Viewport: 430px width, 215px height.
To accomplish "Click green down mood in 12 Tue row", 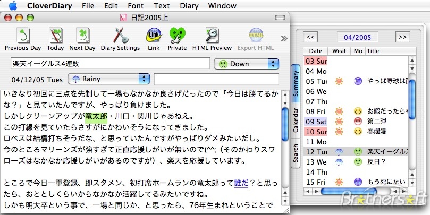I will point(358,151).
